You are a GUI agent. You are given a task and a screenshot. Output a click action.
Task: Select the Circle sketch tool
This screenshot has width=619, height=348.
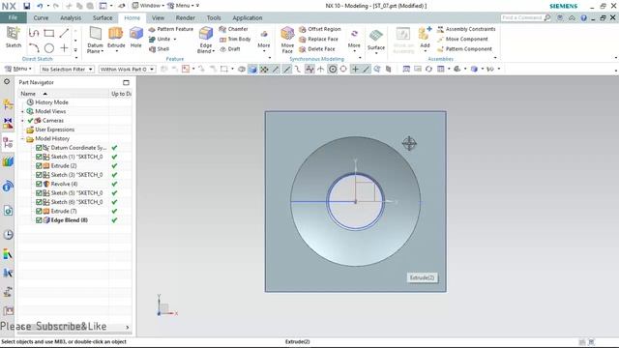49,48
